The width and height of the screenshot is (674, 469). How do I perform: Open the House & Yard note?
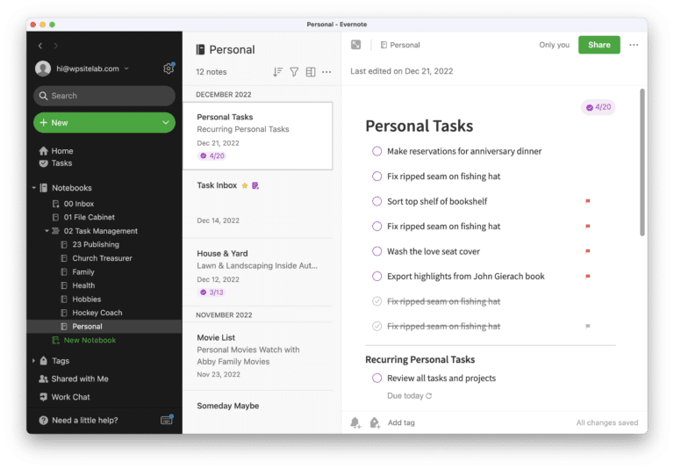point(258,272)
